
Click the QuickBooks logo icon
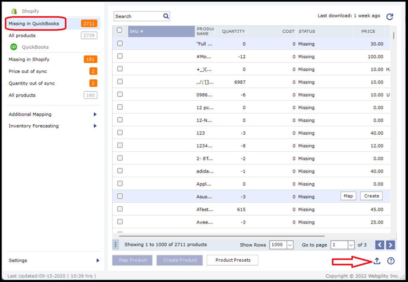(14, 47)
